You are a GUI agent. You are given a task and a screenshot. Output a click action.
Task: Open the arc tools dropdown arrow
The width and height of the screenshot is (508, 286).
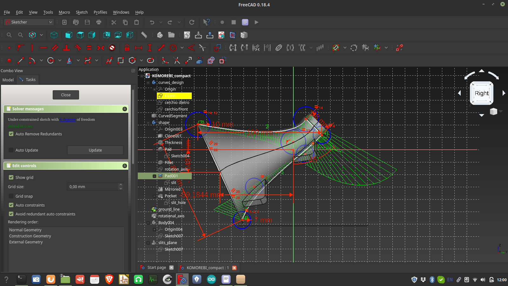coord(41,60)
